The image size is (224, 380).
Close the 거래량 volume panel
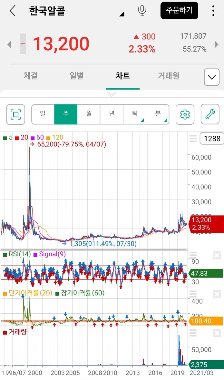point(217,334)
